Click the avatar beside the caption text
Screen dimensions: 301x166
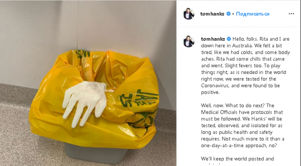pyautogui.click(x=189, y=41)
